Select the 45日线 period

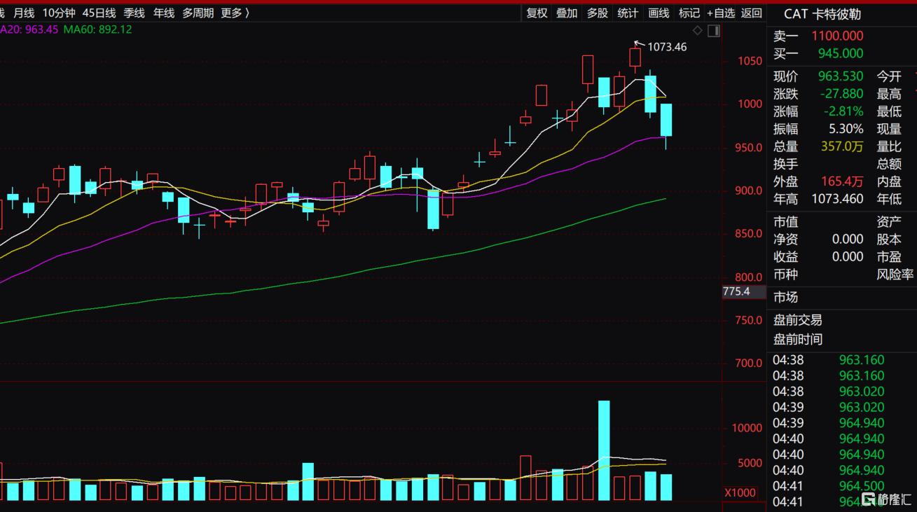tap(99, 13)
